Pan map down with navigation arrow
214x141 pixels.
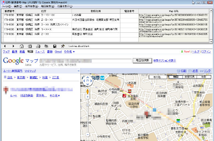(88, 84)
